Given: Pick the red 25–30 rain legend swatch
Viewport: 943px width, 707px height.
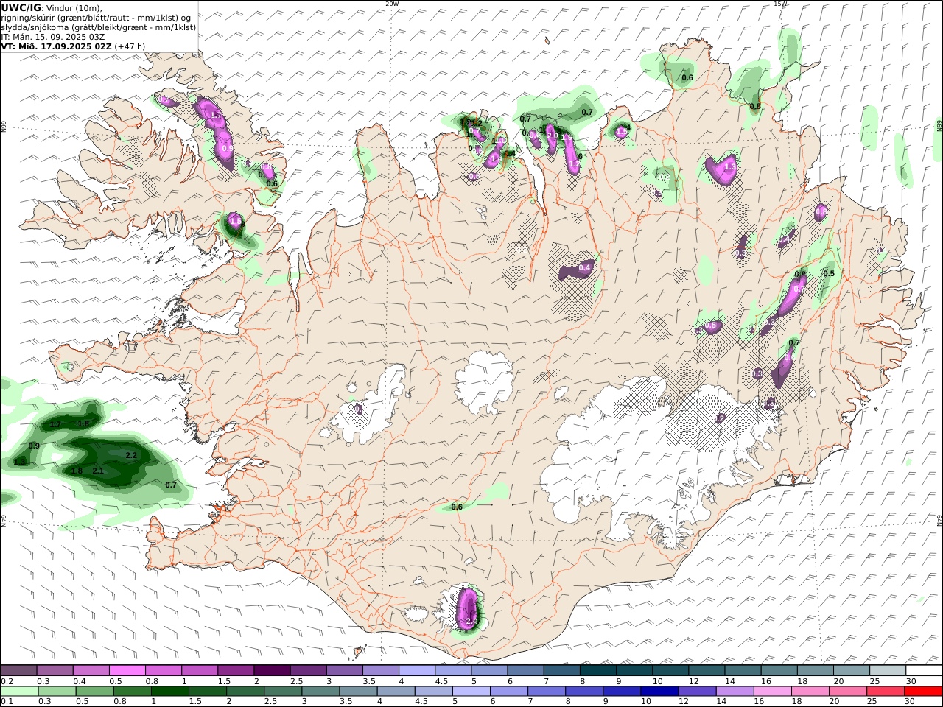Looking at the screenshot, I should 885,692.
